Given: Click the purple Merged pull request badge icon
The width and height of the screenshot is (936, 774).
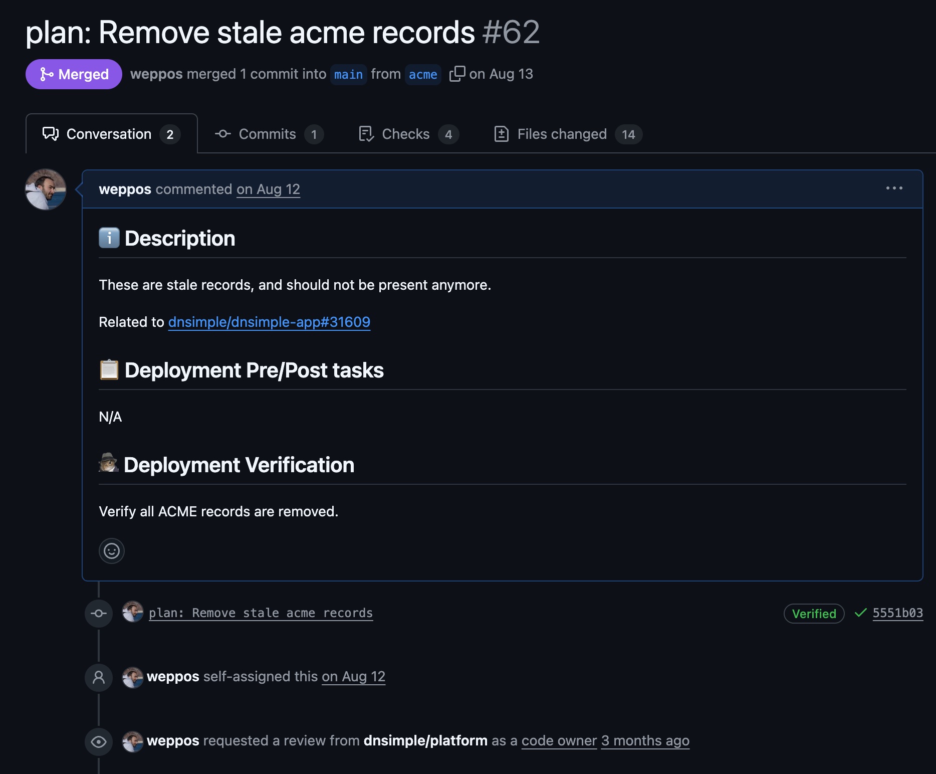Looking at the screenshot, I should coord(47,74).
